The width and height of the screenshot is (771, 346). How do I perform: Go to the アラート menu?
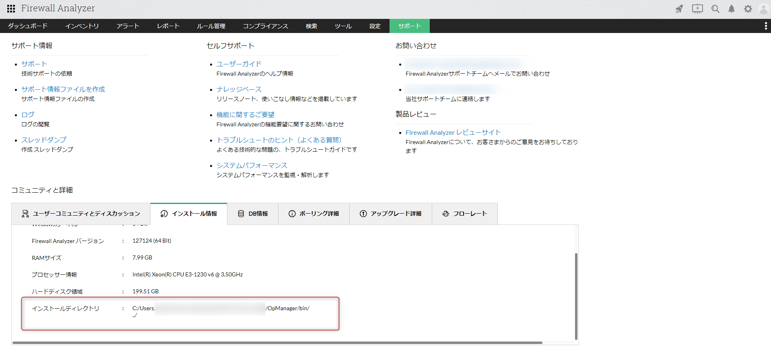tap(128, 26)
